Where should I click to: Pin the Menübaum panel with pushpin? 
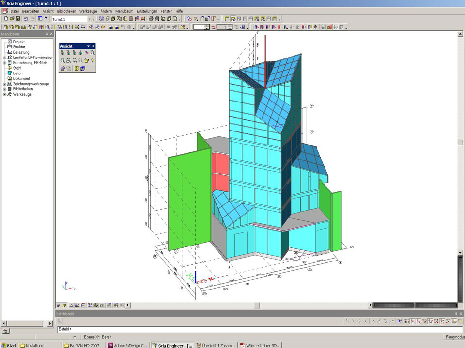tap(47, 34)
